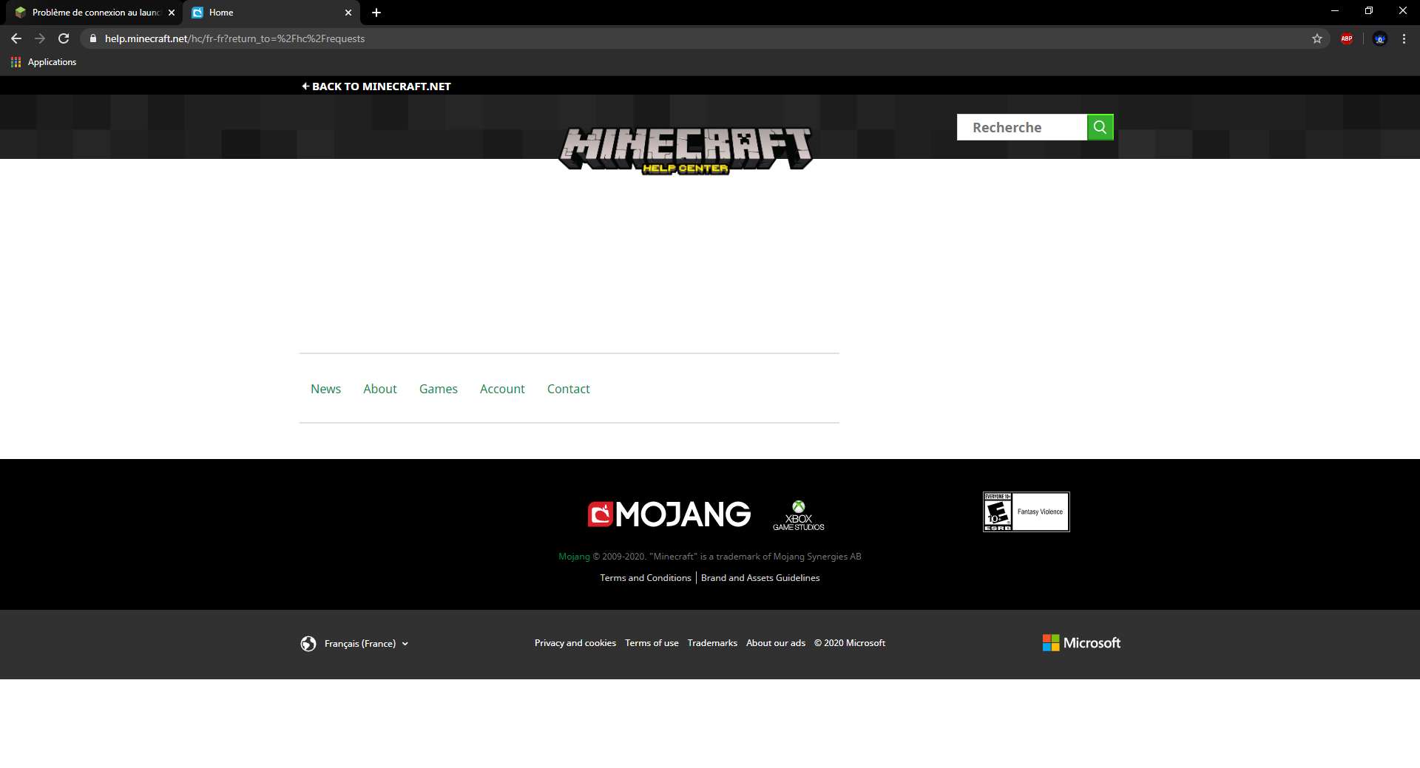The image size is (1420, 768).
Task: Open the News footer navigation link
Action: pyautogui.click(x=325, y=389)
